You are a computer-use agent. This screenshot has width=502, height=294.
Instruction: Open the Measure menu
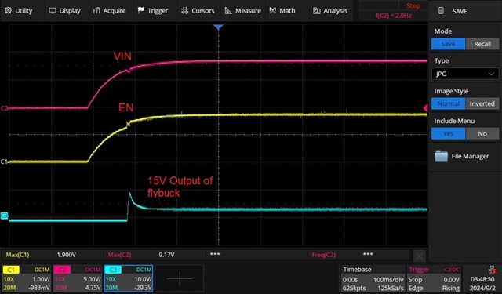tap(242, 10)
